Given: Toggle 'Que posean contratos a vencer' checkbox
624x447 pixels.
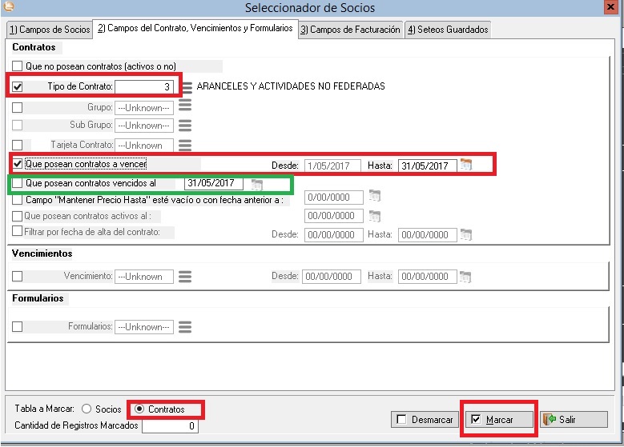Looking at the screenshot, I should (18, 164).
